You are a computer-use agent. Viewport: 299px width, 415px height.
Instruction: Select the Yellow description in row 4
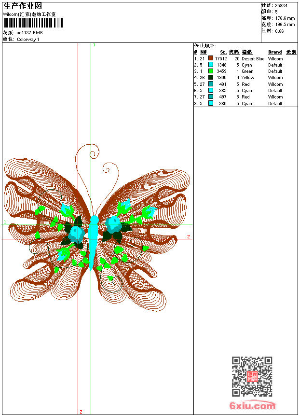coord(248,78)
